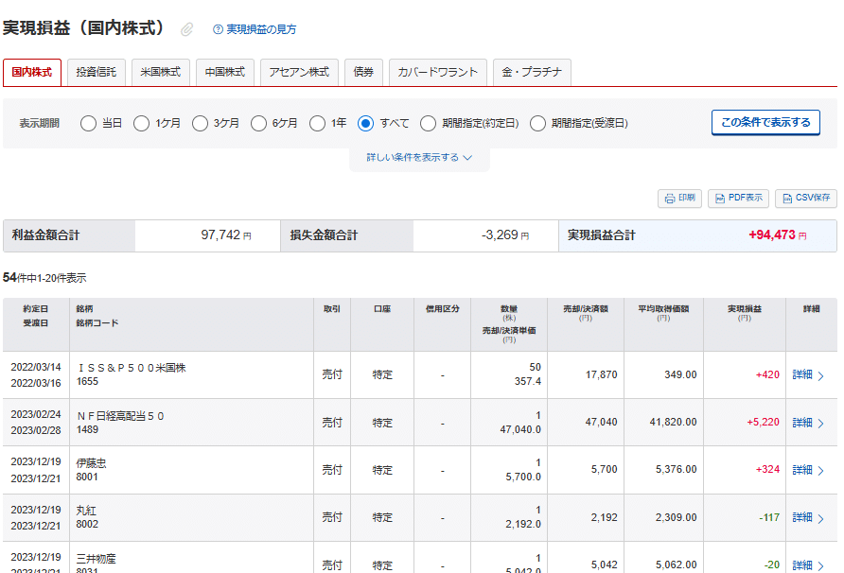Click the paperclip icon beside the page title
This screenshot has width=844, height=573.
(187, 29)
